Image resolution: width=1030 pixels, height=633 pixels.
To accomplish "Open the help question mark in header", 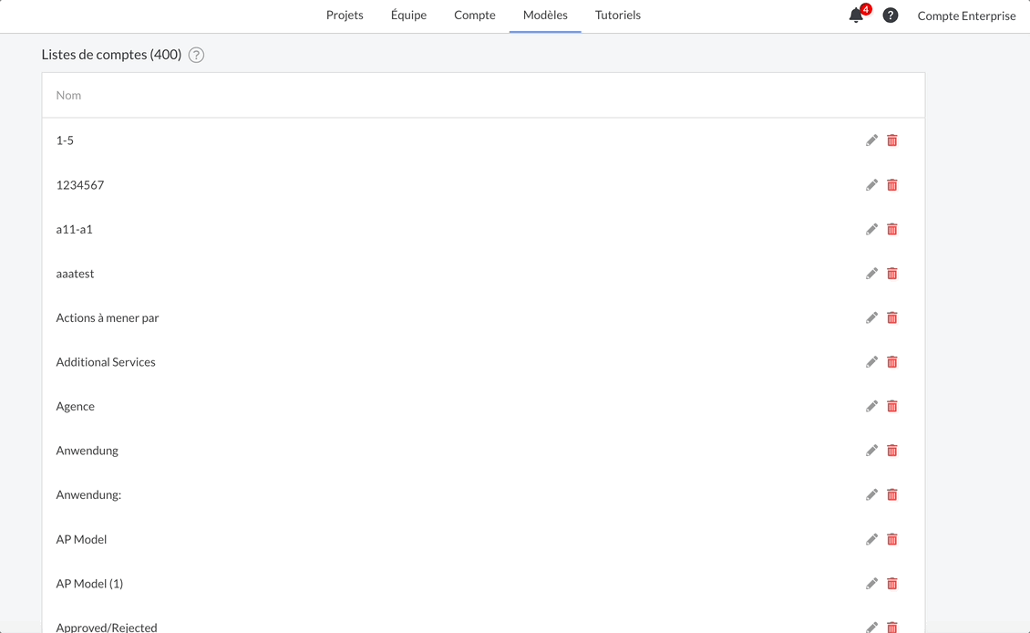I will [890, 16].
